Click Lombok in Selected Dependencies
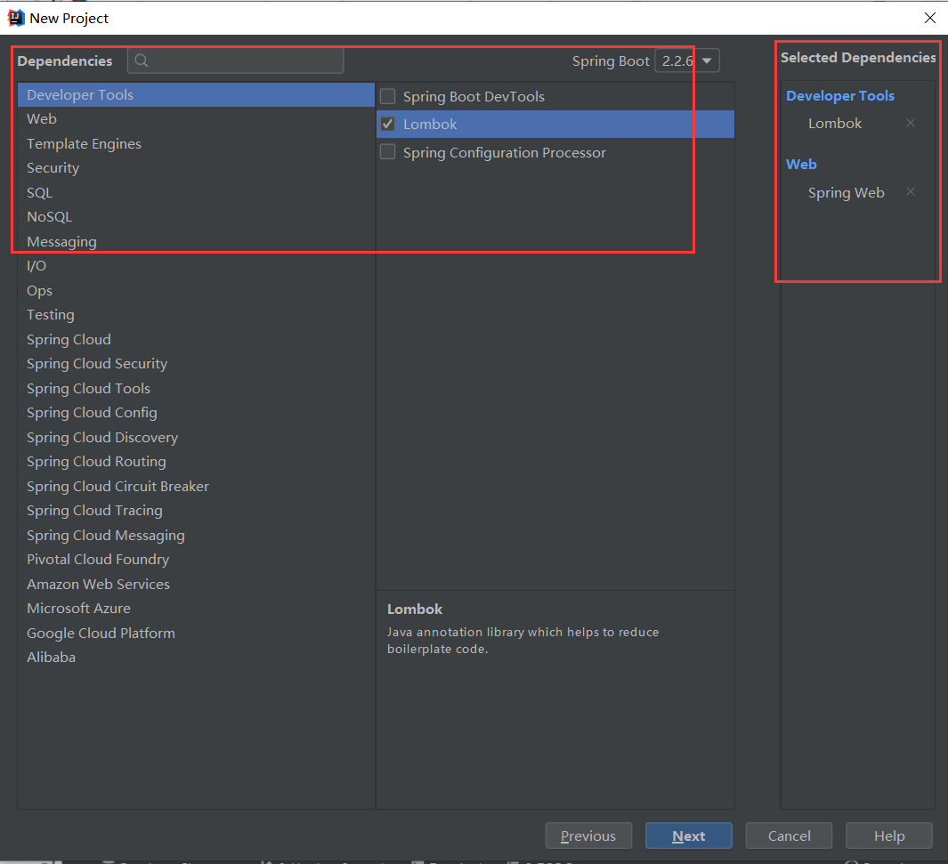 click(835, 124)
